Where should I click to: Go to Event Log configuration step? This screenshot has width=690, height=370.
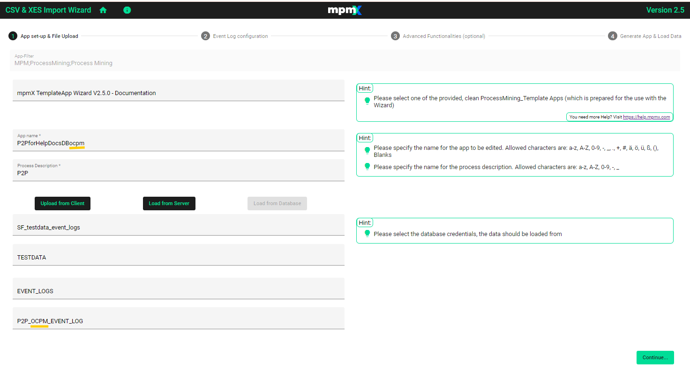point(240,36)
